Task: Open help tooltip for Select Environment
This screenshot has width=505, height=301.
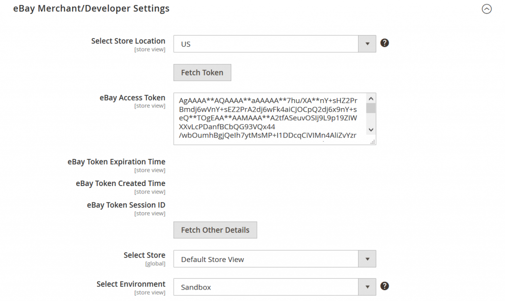Action: 385,286
